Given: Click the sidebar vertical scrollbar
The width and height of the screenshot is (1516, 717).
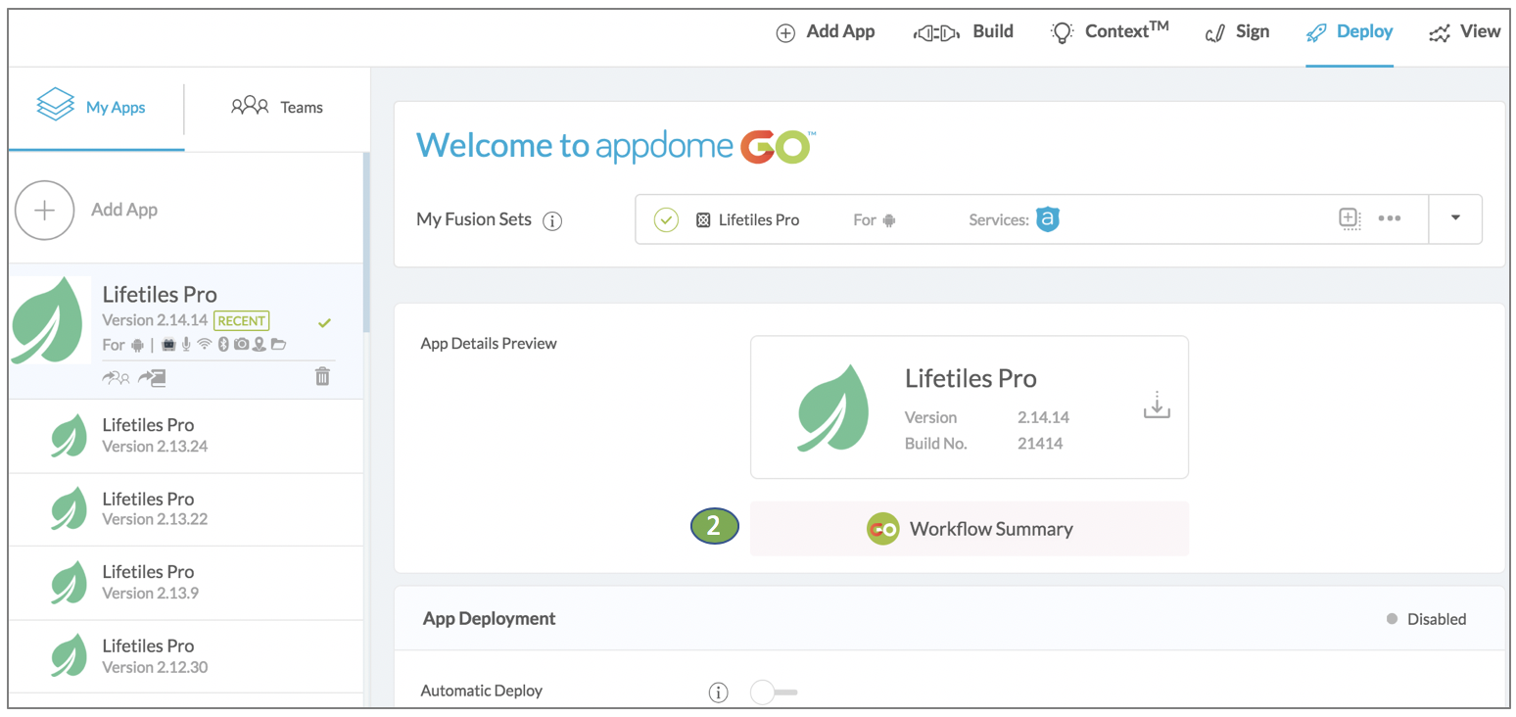Looking at the screenshot, I should 366,243.
